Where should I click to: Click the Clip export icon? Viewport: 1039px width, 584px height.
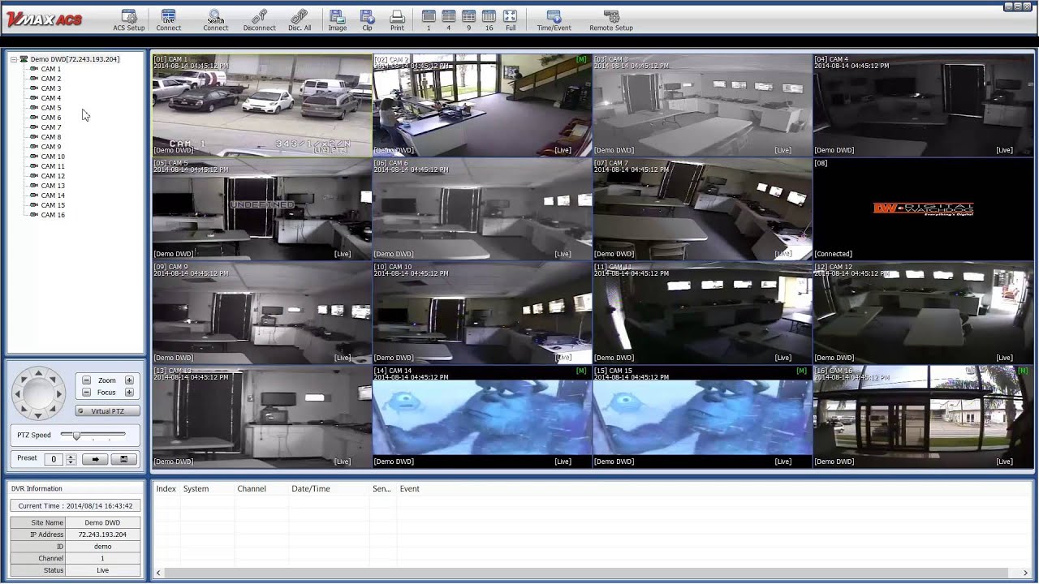[x=367, y=20]
